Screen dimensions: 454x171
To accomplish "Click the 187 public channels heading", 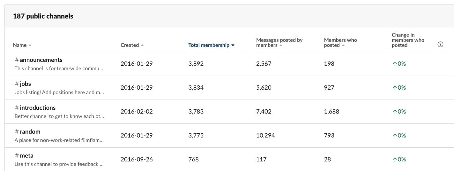I will [x=43, y=16].
